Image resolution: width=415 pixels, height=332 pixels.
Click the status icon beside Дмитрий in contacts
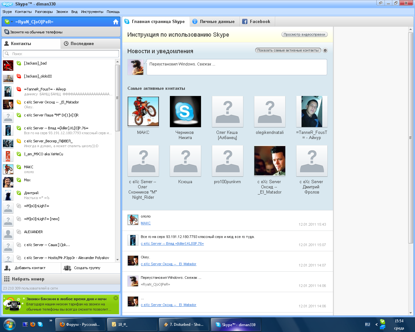point(19,193)
